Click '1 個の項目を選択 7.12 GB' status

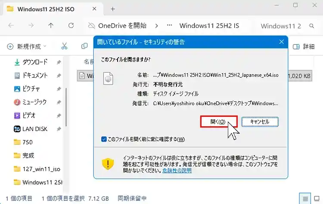tap(75, 198)
